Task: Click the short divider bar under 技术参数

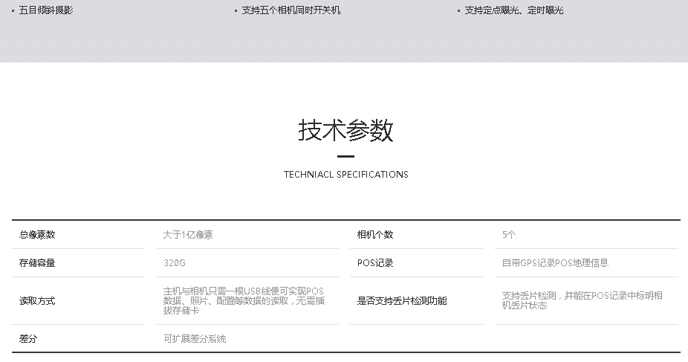Action: pyautogui.click(x=345, y=157)
